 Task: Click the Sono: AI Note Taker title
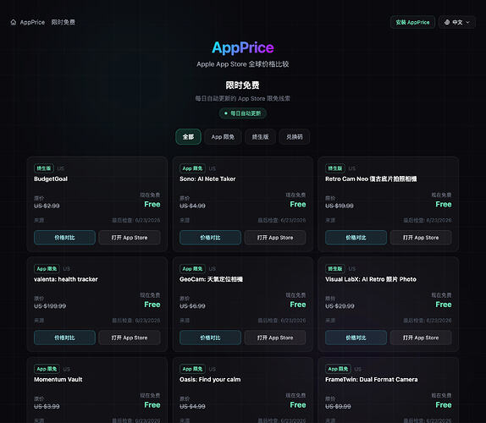coord(207,179)
